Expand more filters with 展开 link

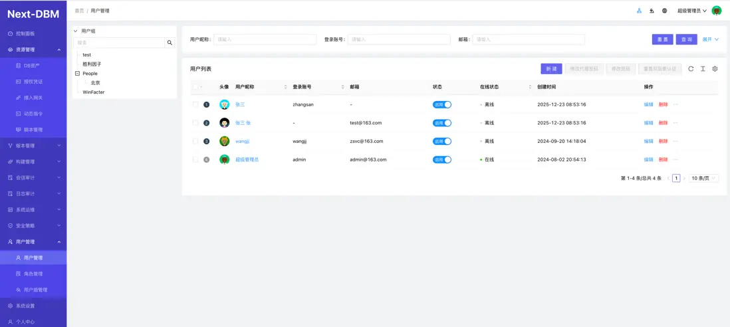(x=711, y=39)
